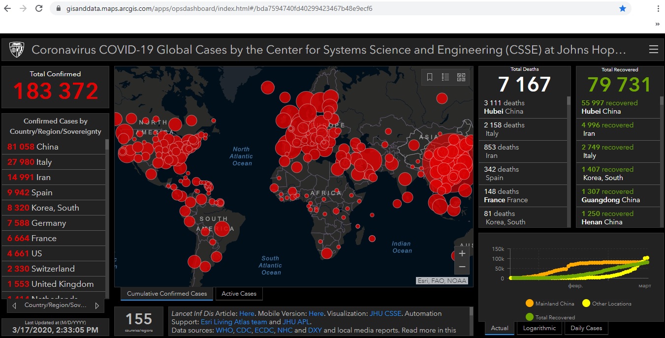The height and width of the screenshot is (338, 665).
Task: Click '1 307 recovered Guangdong China' entry
Action: pos(618,196)
